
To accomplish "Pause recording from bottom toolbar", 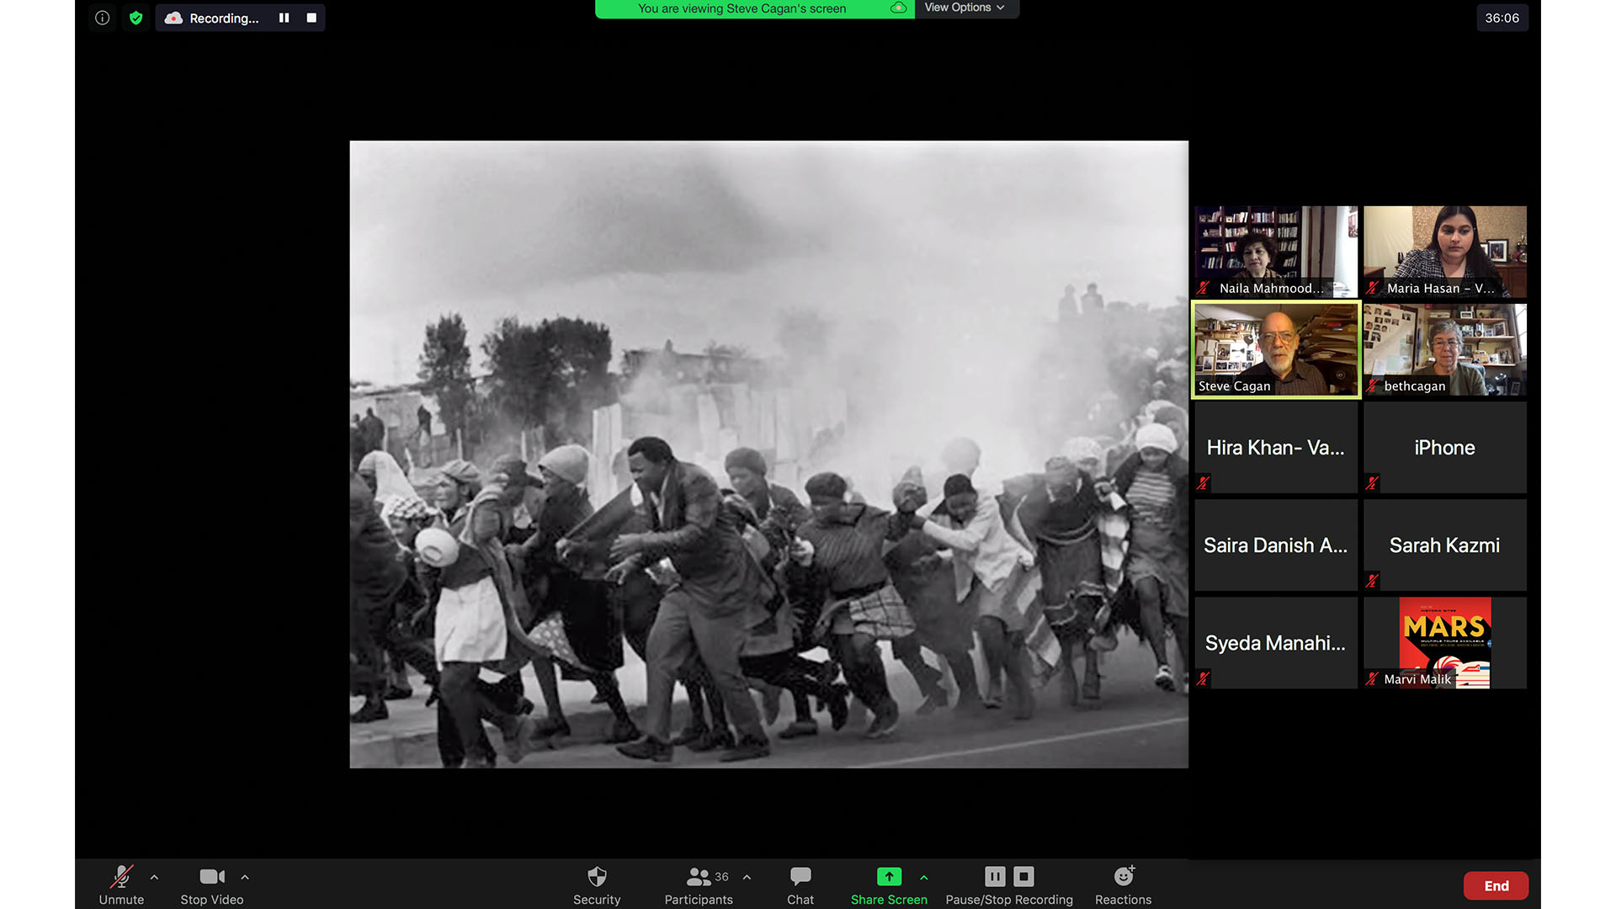I will pyautogui.click(x=995, y=876).
